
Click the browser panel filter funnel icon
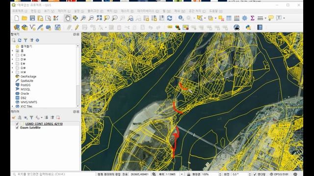coord(26,40)
